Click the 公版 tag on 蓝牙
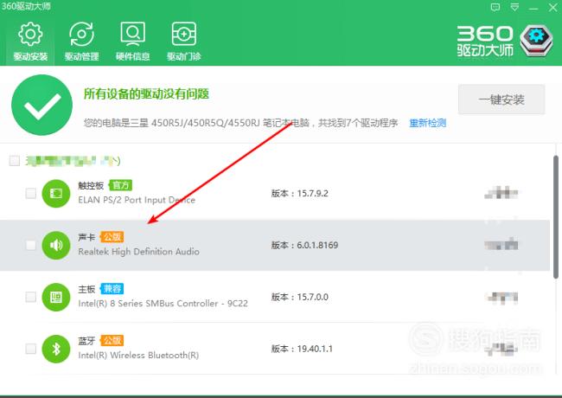The image size is (562, 398). point(112,340)
